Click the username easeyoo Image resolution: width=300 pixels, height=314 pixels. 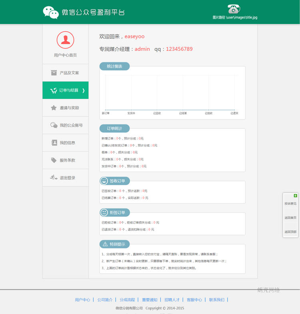134,36
